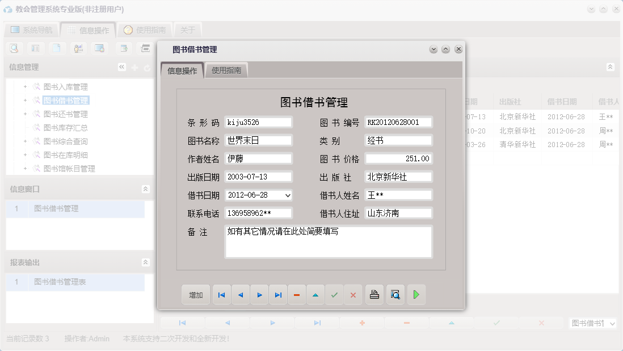This screenshot has height=351, width=623.
Task: Delete the record with the red minus icon
Action: (297, 295)
